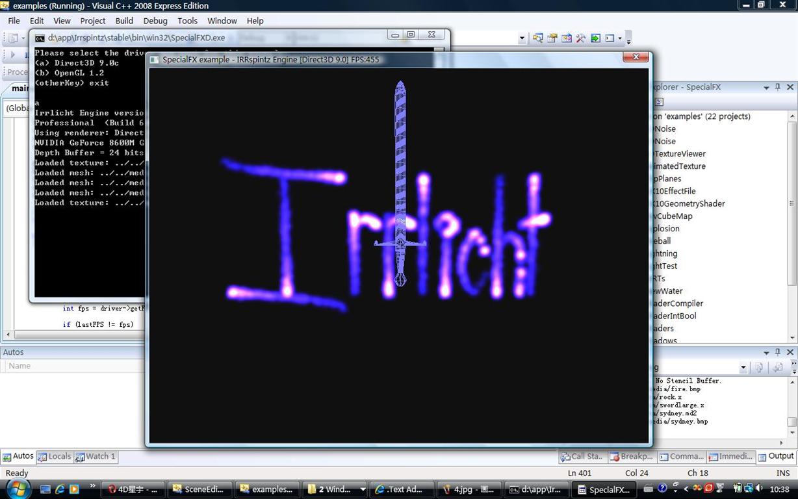Open the Output panel window position menu
798x499 pixels.
point(766,352)
